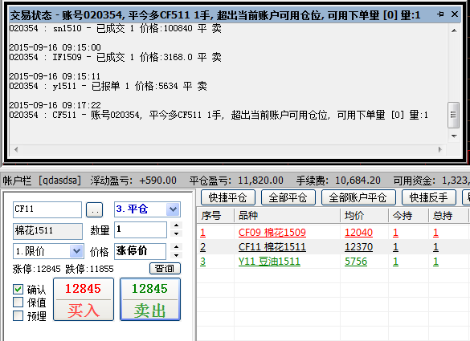This screenshot has height=341, width=470.
Task: Click average price 5756
Action: tap(356, 262)
